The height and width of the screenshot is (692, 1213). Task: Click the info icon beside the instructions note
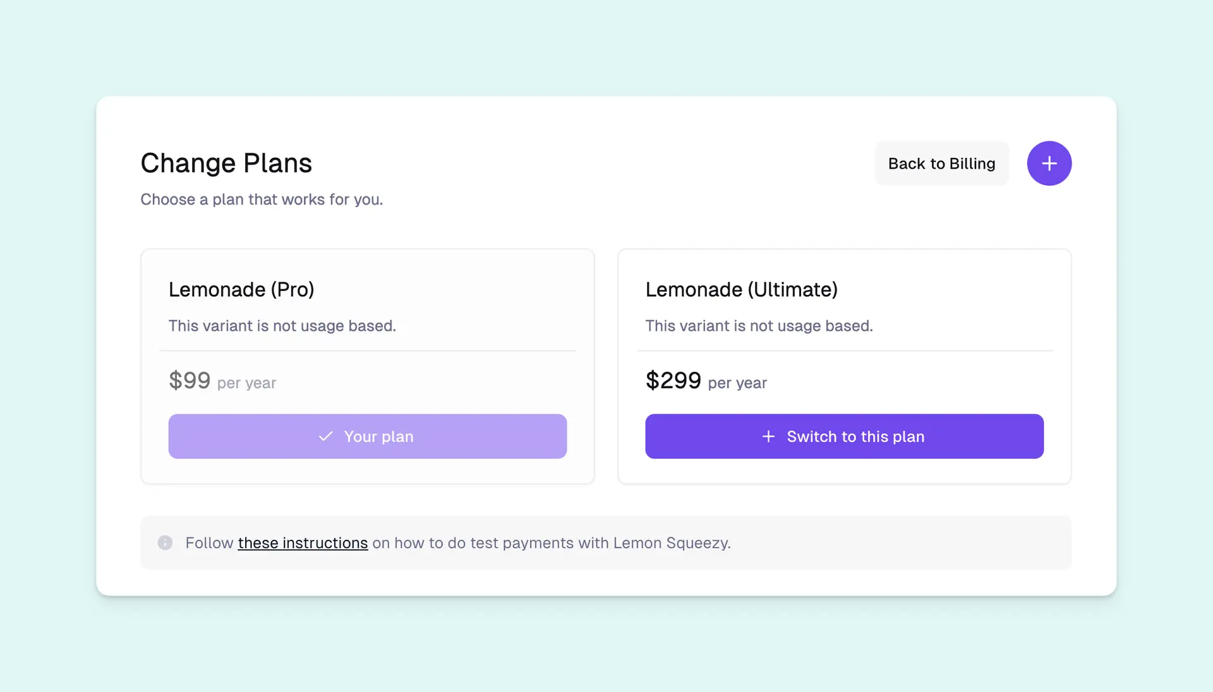[165, 542]
